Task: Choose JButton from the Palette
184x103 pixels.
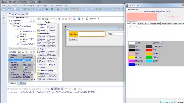Action: tap(52, 79)
